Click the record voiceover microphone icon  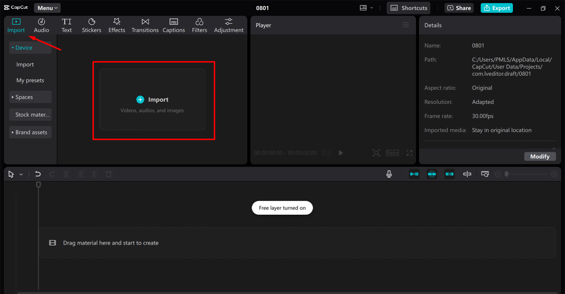pyautogui.click(x=389, y=174)
